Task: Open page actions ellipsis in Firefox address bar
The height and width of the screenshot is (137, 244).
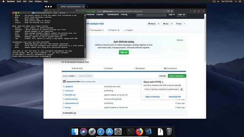Action: coord(165,11)
